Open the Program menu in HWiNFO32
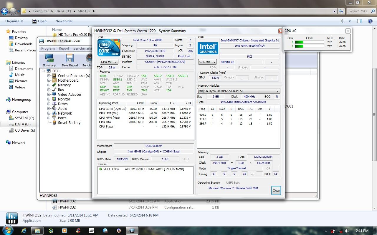Image resolution: width=377 pixels, height=235 pixels. tap(48, 48)
